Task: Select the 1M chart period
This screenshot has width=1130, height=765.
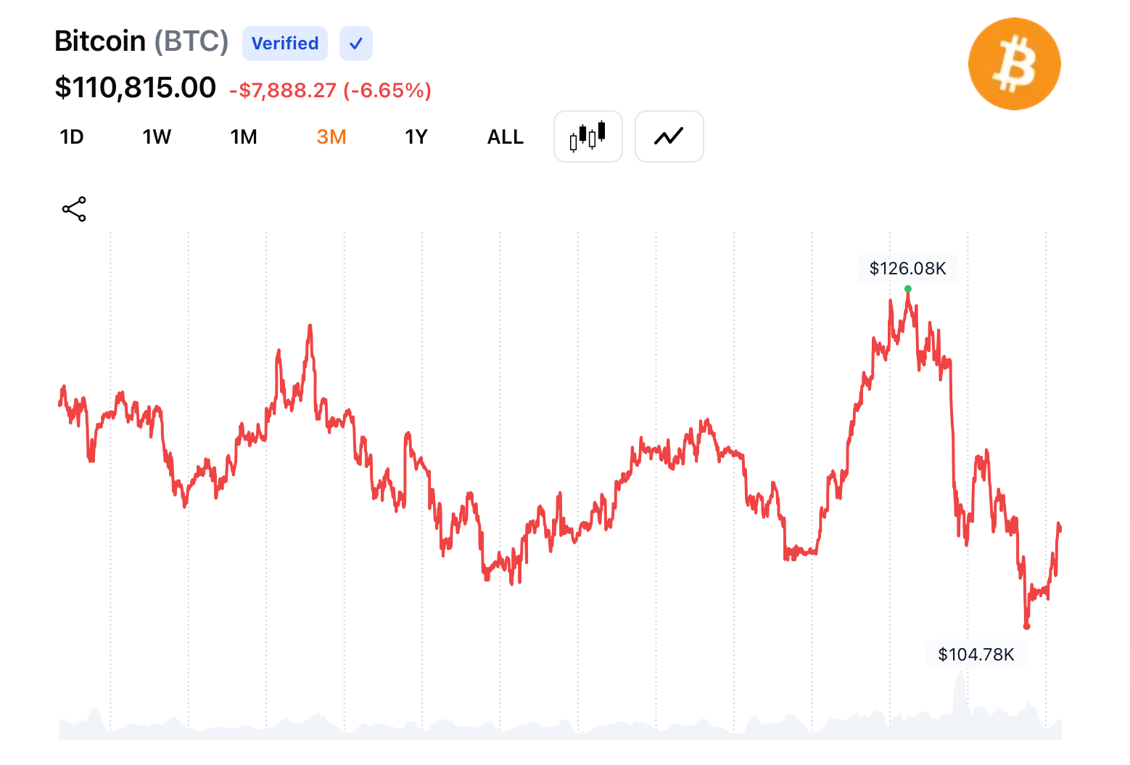Action: click(244, 136)
